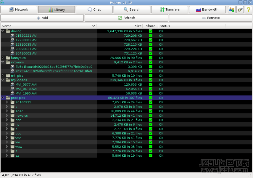This screenshot has width=253, height=178.
Task: Click file icon of 7b5d1fcaa4d40208b16ce592… file
Action: tap(12, 67)
